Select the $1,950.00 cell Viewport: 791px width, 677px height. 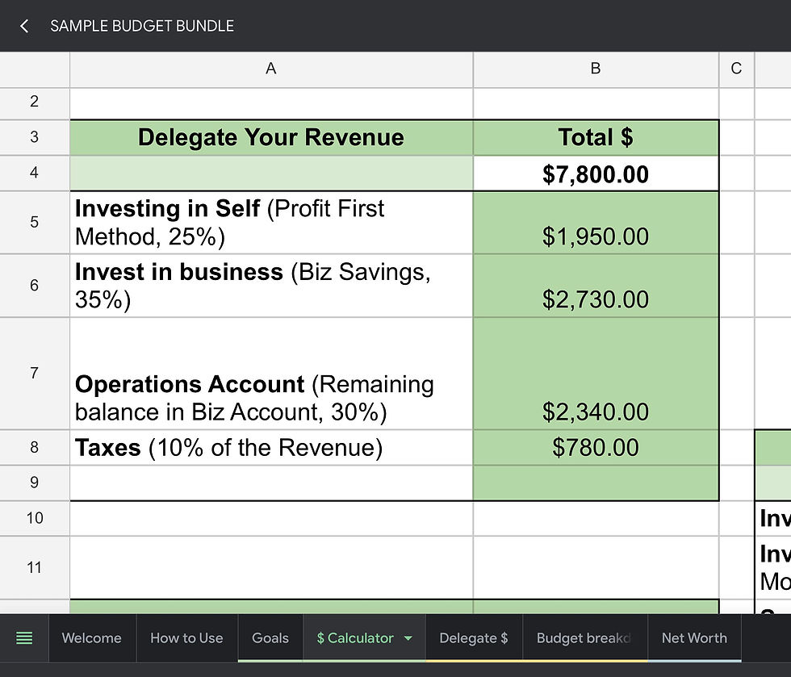[x=596, y=223]
